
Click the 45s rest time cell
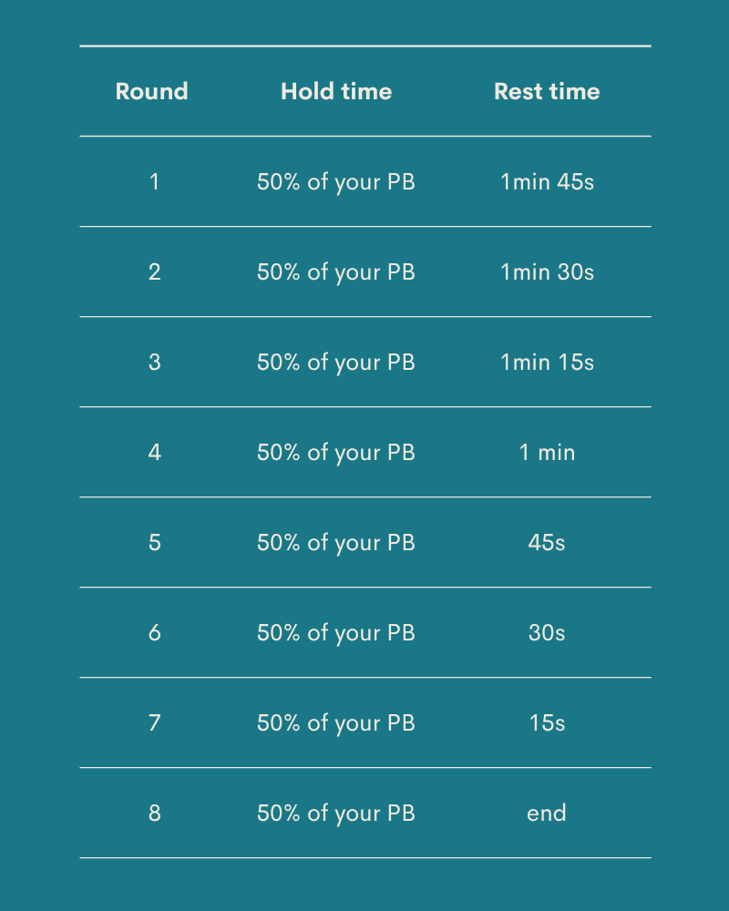coord(547,542)
